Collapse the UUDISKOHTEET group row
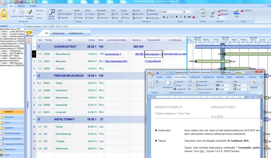Image resolution: width=271 pixels, height=158 pixels. point(38,47)
